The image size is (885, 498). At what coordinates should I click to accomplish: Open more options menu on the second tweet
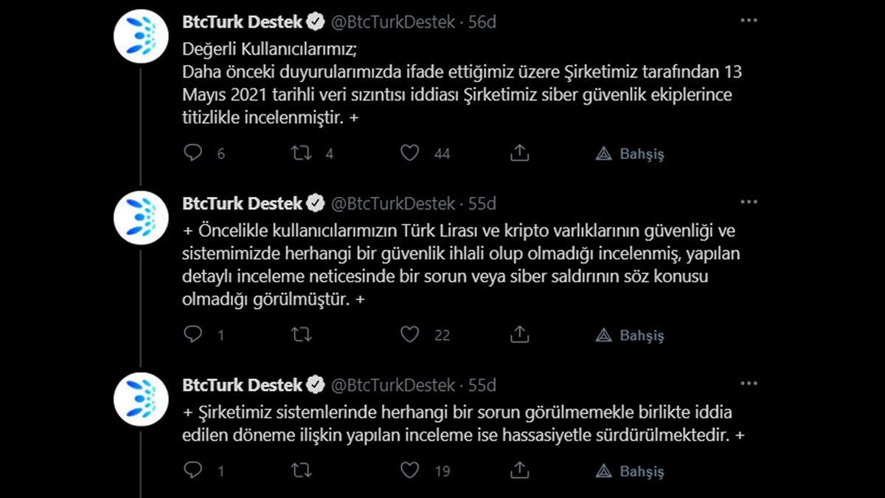point(749,201)
